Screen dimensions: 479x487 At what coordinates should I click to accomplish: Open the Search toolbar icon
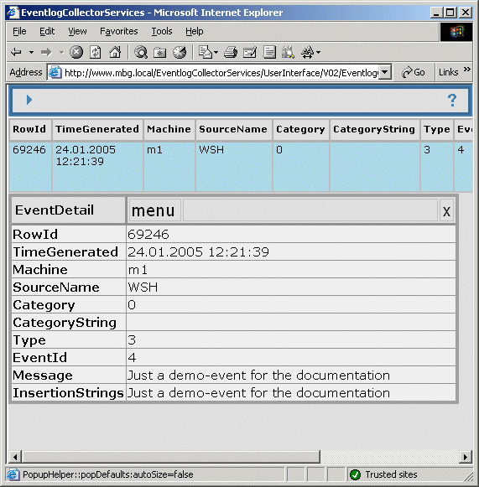141,52
